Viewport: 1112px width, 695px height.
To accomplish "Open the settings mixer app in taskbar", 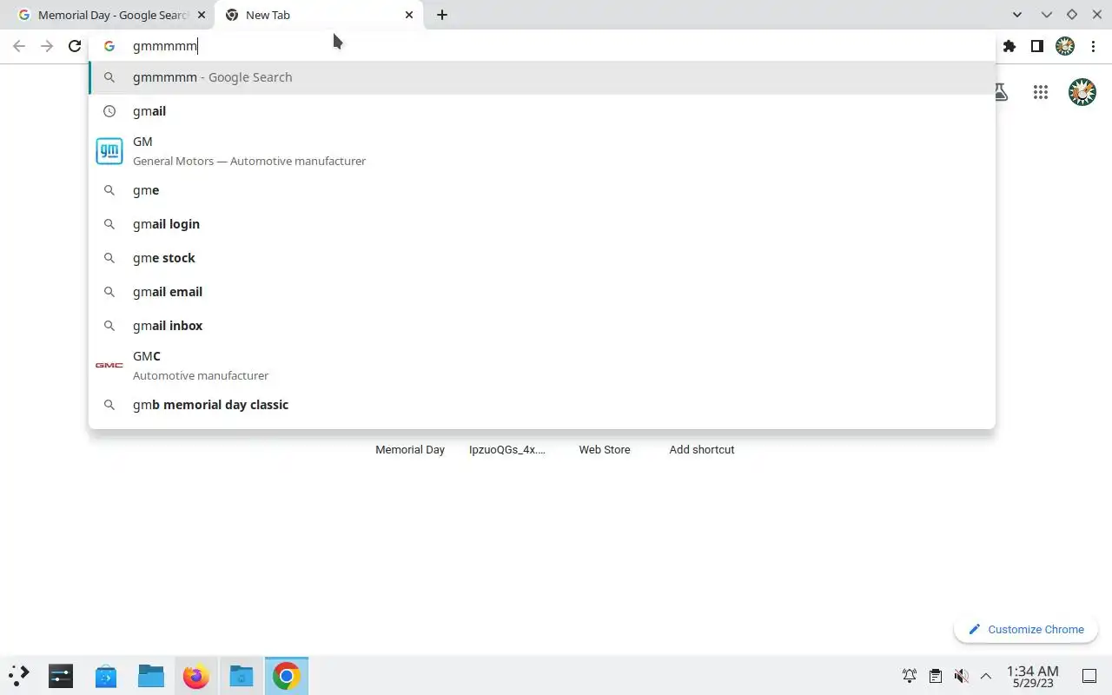I will coord(61,676).
